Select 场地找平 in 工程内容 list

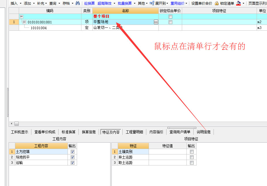[x=41, y=157]
